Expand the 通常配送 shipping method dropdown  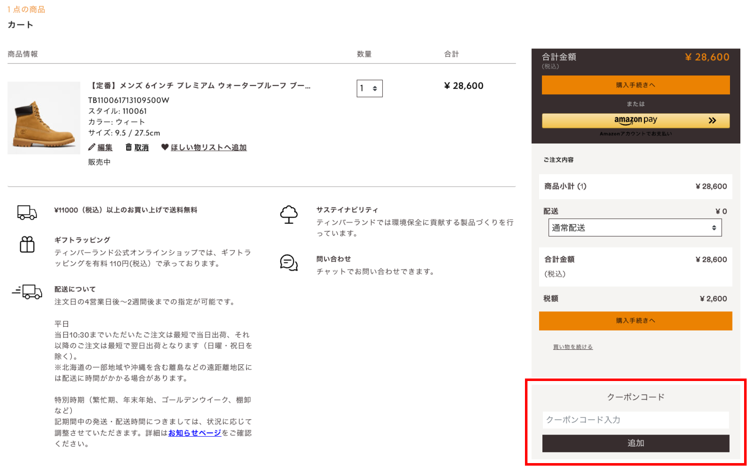click(635, 228)
